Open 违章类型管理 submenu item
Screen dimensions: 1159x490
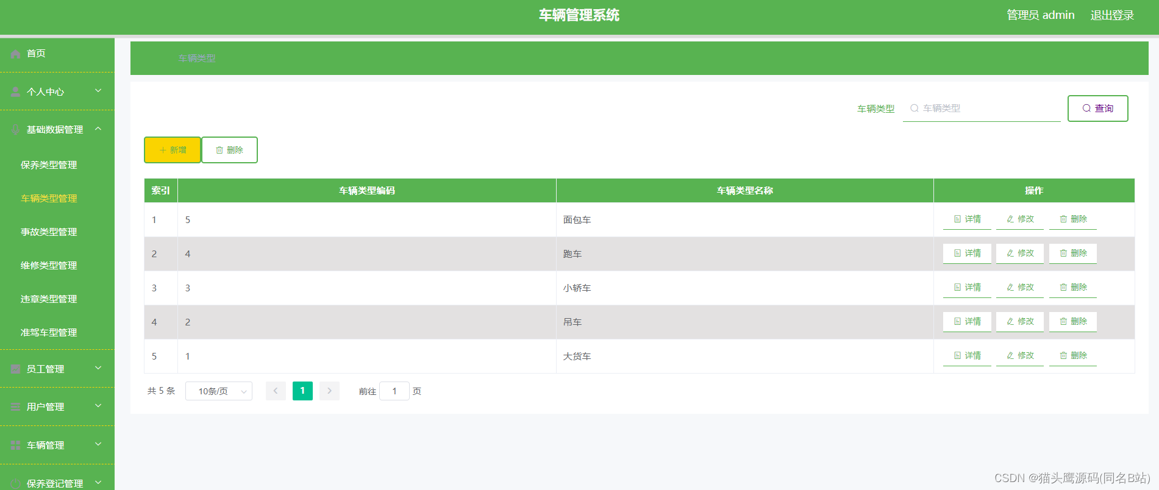click(49, 299)
